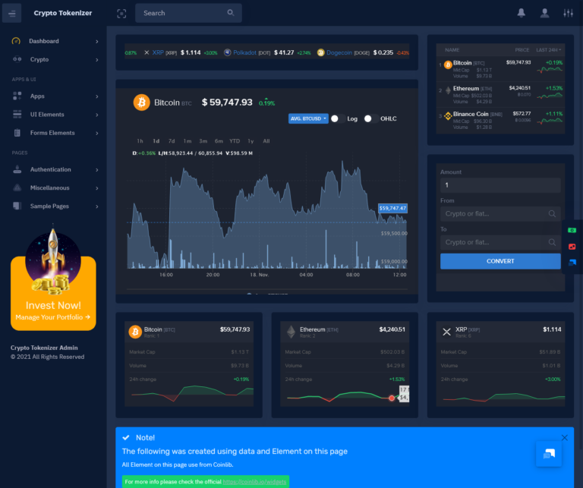Image resolution: width=583 pixels, height=488 pixels.
Task: Expand the Crypto menu chevron
Action: [x=96, y=59]
